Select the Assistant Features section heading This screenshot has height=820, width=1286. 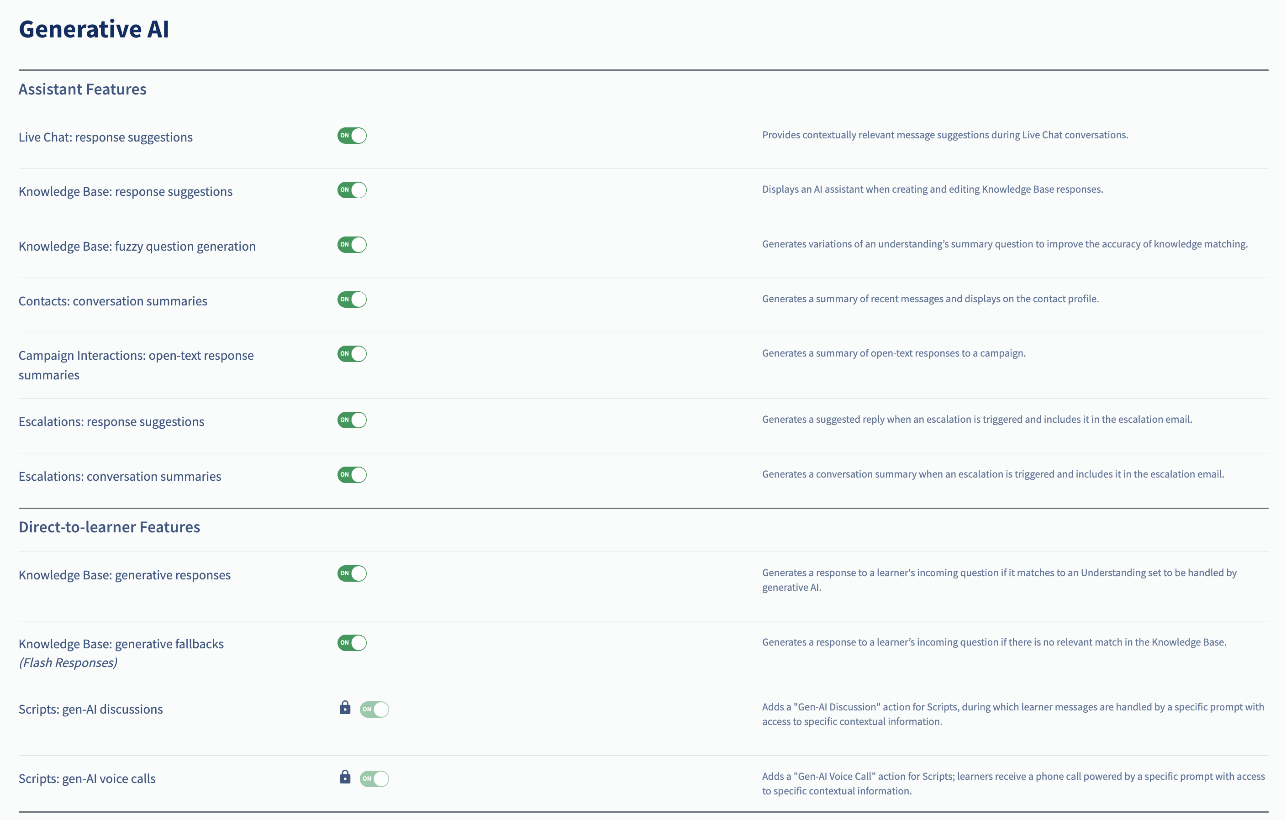pyautogui.click(x=82, y=89)
